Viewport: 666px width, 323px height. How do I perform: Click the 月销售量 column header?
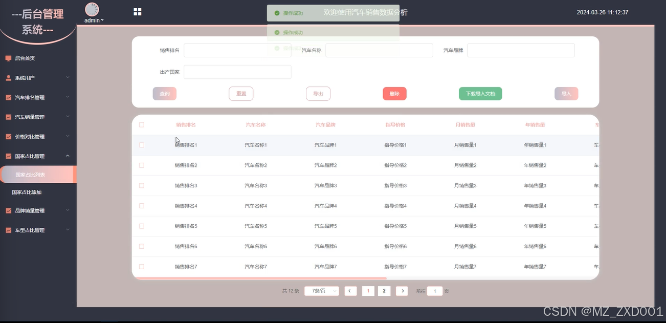tap(465, 125)
